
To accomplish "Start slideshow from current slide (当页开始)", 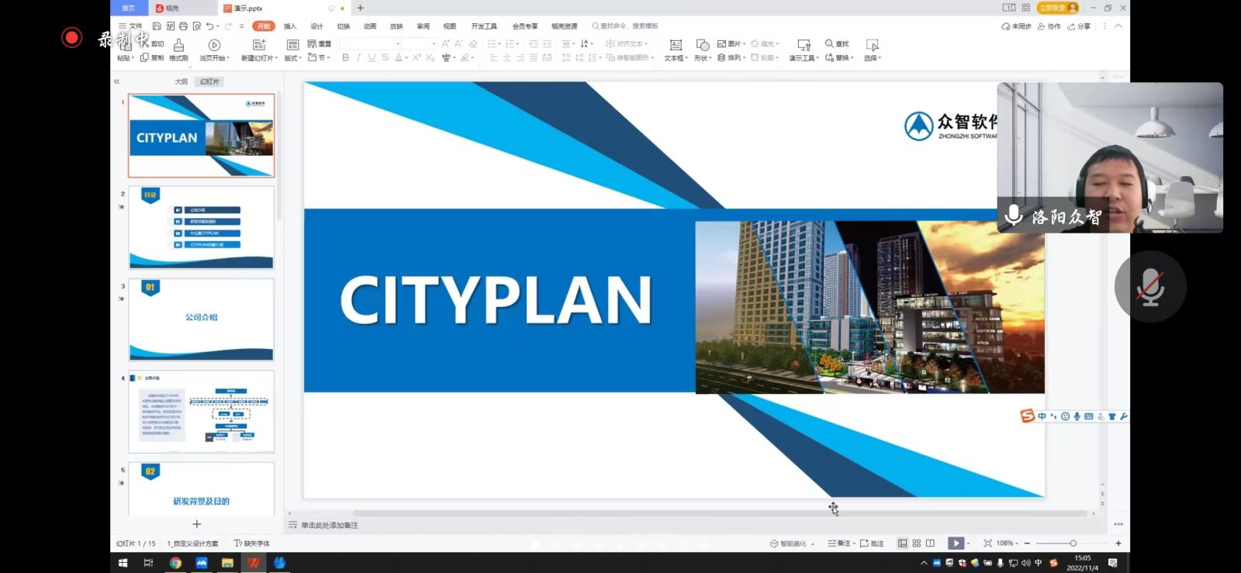I will [214, 50].
